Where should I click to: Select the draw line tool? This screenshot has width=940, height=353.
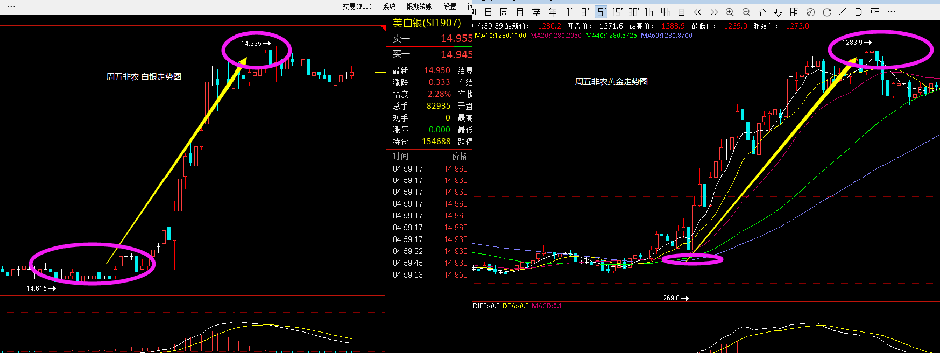pyautogui.click(x=843, y=12)
